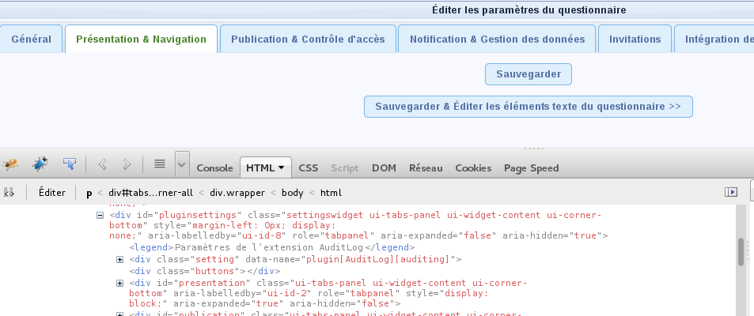Click the HTML panel vertical scrollbar thumb

click(x=741, y=252)
